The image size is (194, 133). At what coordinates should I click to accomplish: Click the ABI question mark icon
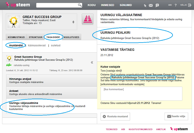[175, 5]
